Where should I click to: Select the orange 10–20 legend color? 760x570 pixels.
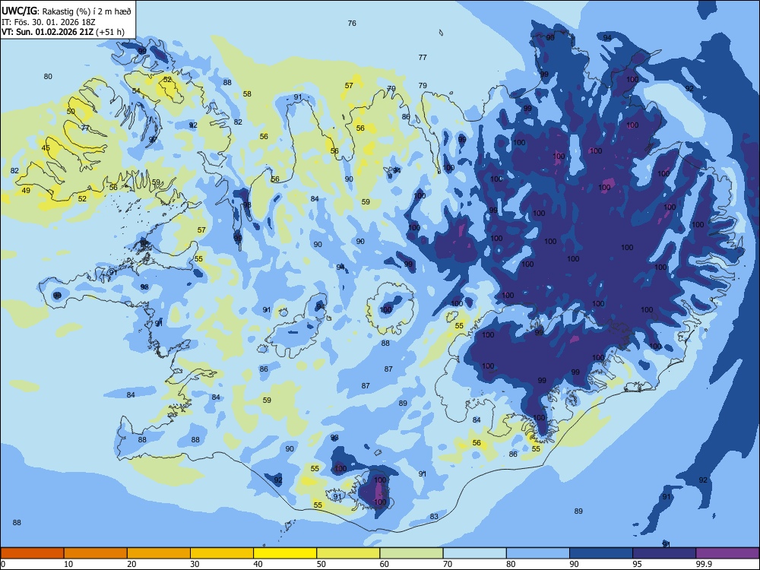[96, 553]
